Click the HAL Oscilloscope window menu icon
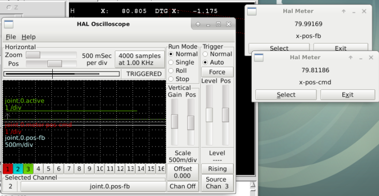 click(x=9, y=24)
